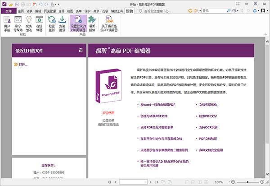Click the tell me what you want field
The height and width of the screenshot is (186, 270).
157,11
